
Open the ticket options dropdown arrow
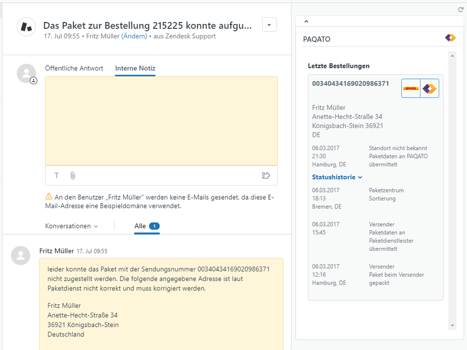[x=269, y=25]
